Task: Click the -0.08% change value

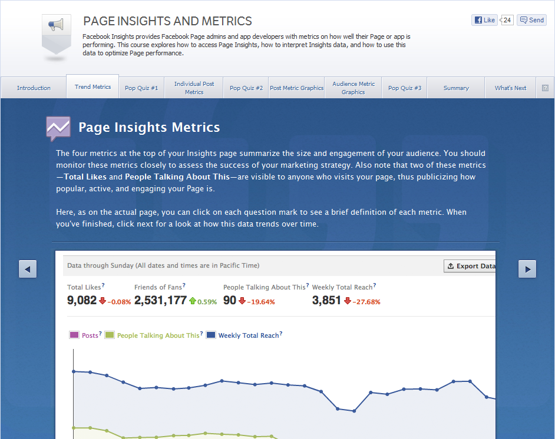Action: coord(119,302)
